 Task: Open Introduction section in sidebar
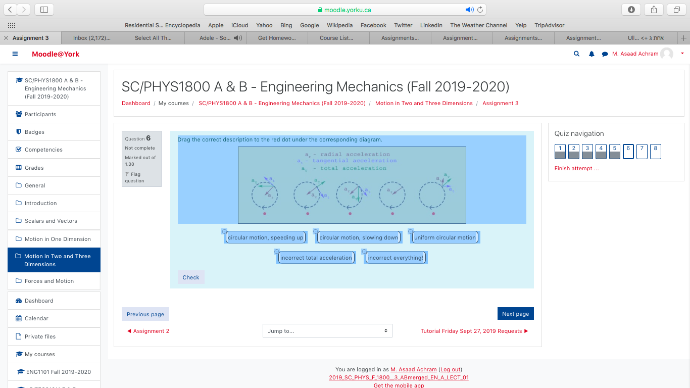54,203
